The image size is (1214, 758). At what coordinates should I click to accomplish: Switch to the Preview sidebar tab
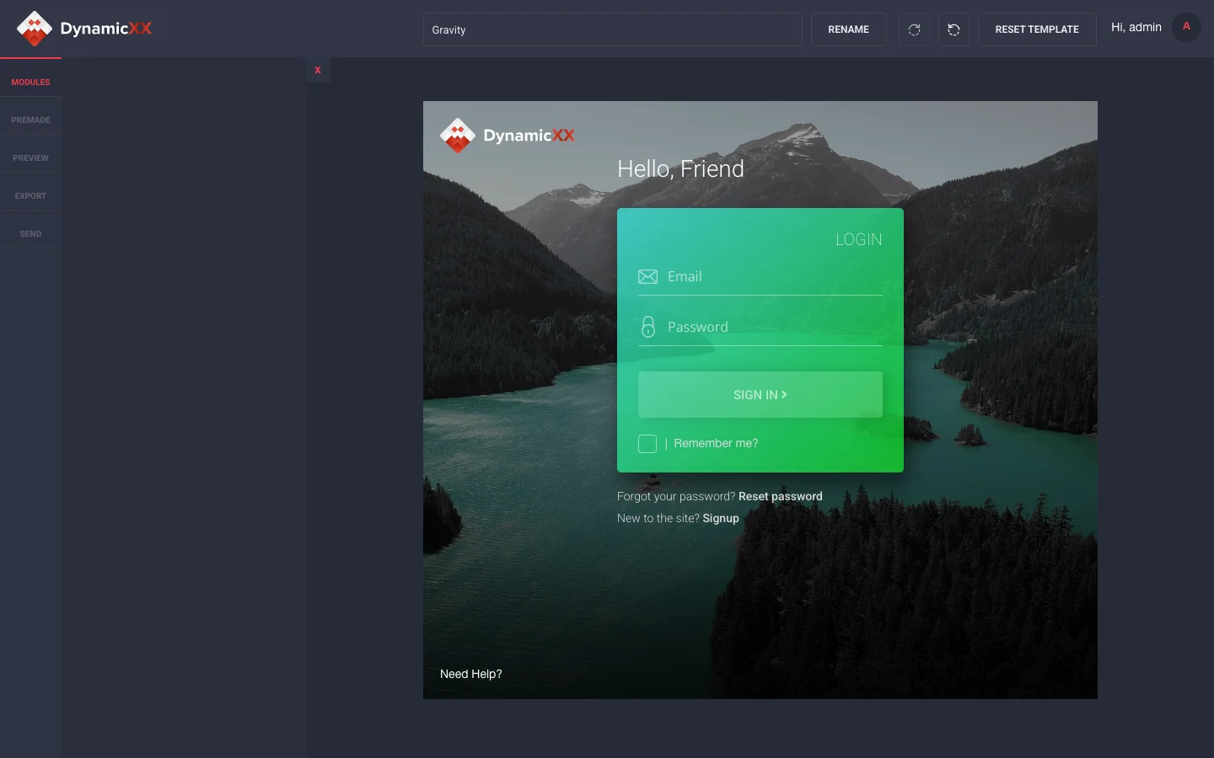point(30,158)
